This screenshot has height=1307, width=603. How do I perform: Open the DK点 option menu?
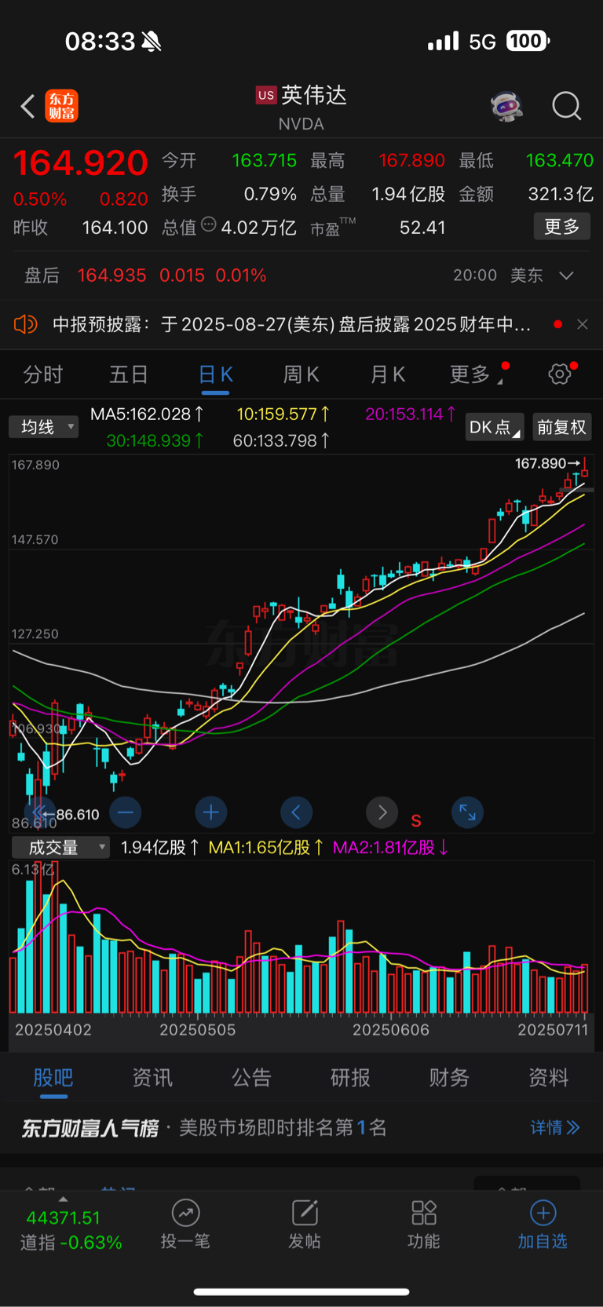coord(495,427)
